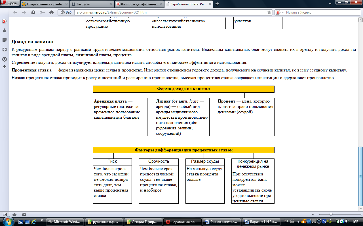Go forward to next page
363x226 pixels.
(24, 12)
